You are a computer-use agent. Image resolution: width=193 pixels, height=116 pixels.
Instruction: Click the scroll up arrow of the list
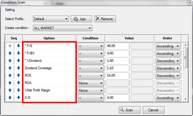tap(185, 45)
